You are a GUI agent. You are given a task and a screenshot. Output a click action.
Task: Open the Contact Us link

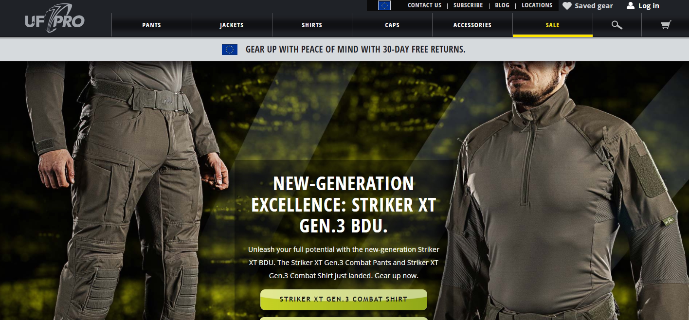click(424, 5)
